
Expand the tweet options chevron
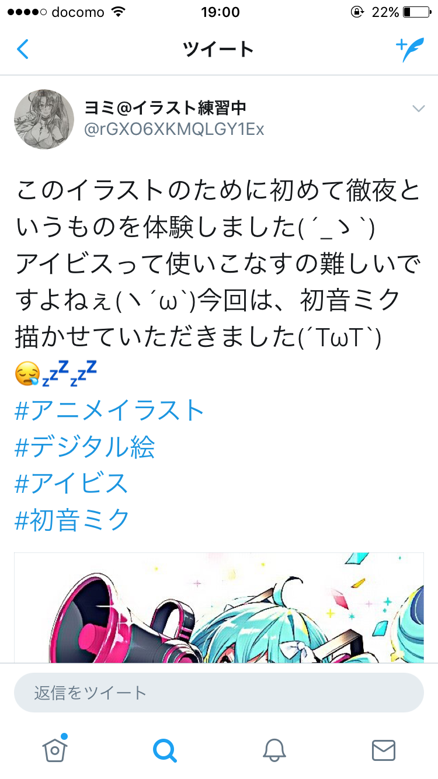click(x=418, y=109)
